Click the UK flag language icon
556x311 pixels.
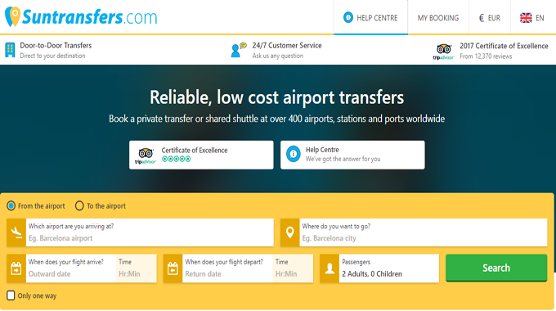click(x=526, y=18)
